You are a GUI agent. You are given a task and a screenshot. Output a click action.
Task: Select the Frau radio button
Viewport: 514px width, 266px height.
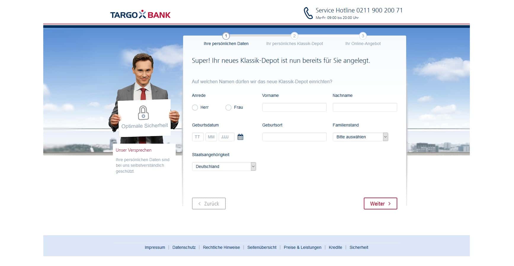click(228, 108)
